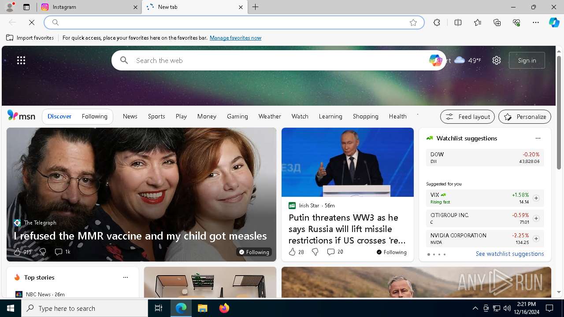Viewport: 564px width, 317px height.
Task: Click Import favorites
Action: point(30,38)
